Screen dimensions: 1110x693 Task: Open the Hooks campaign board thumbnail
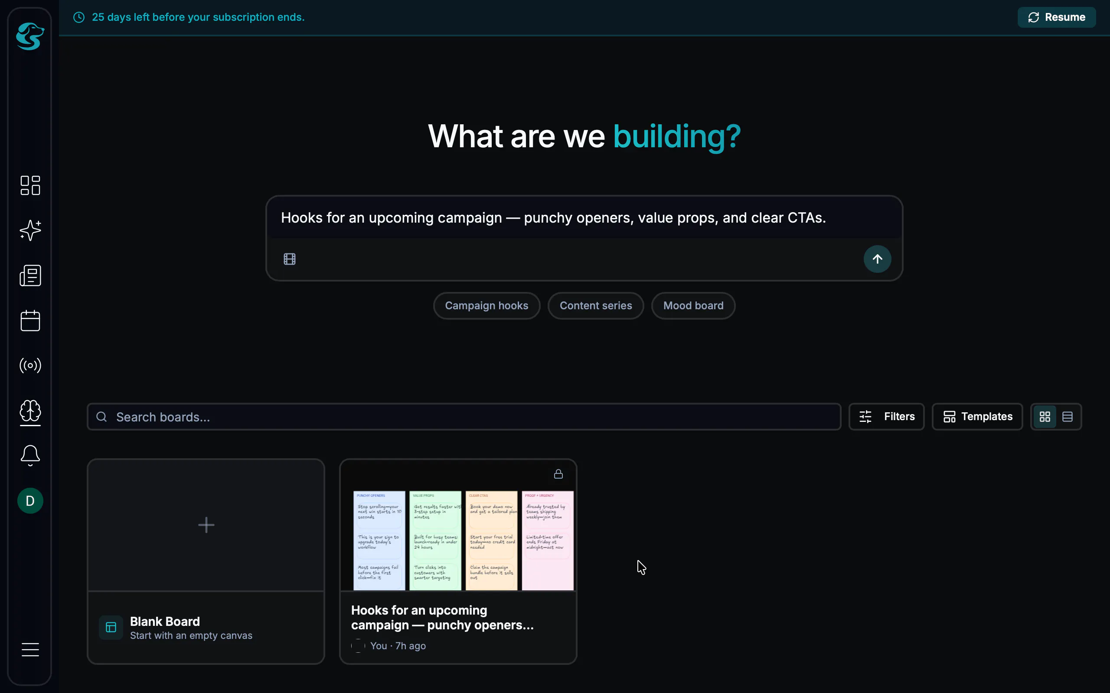[458, 525]
